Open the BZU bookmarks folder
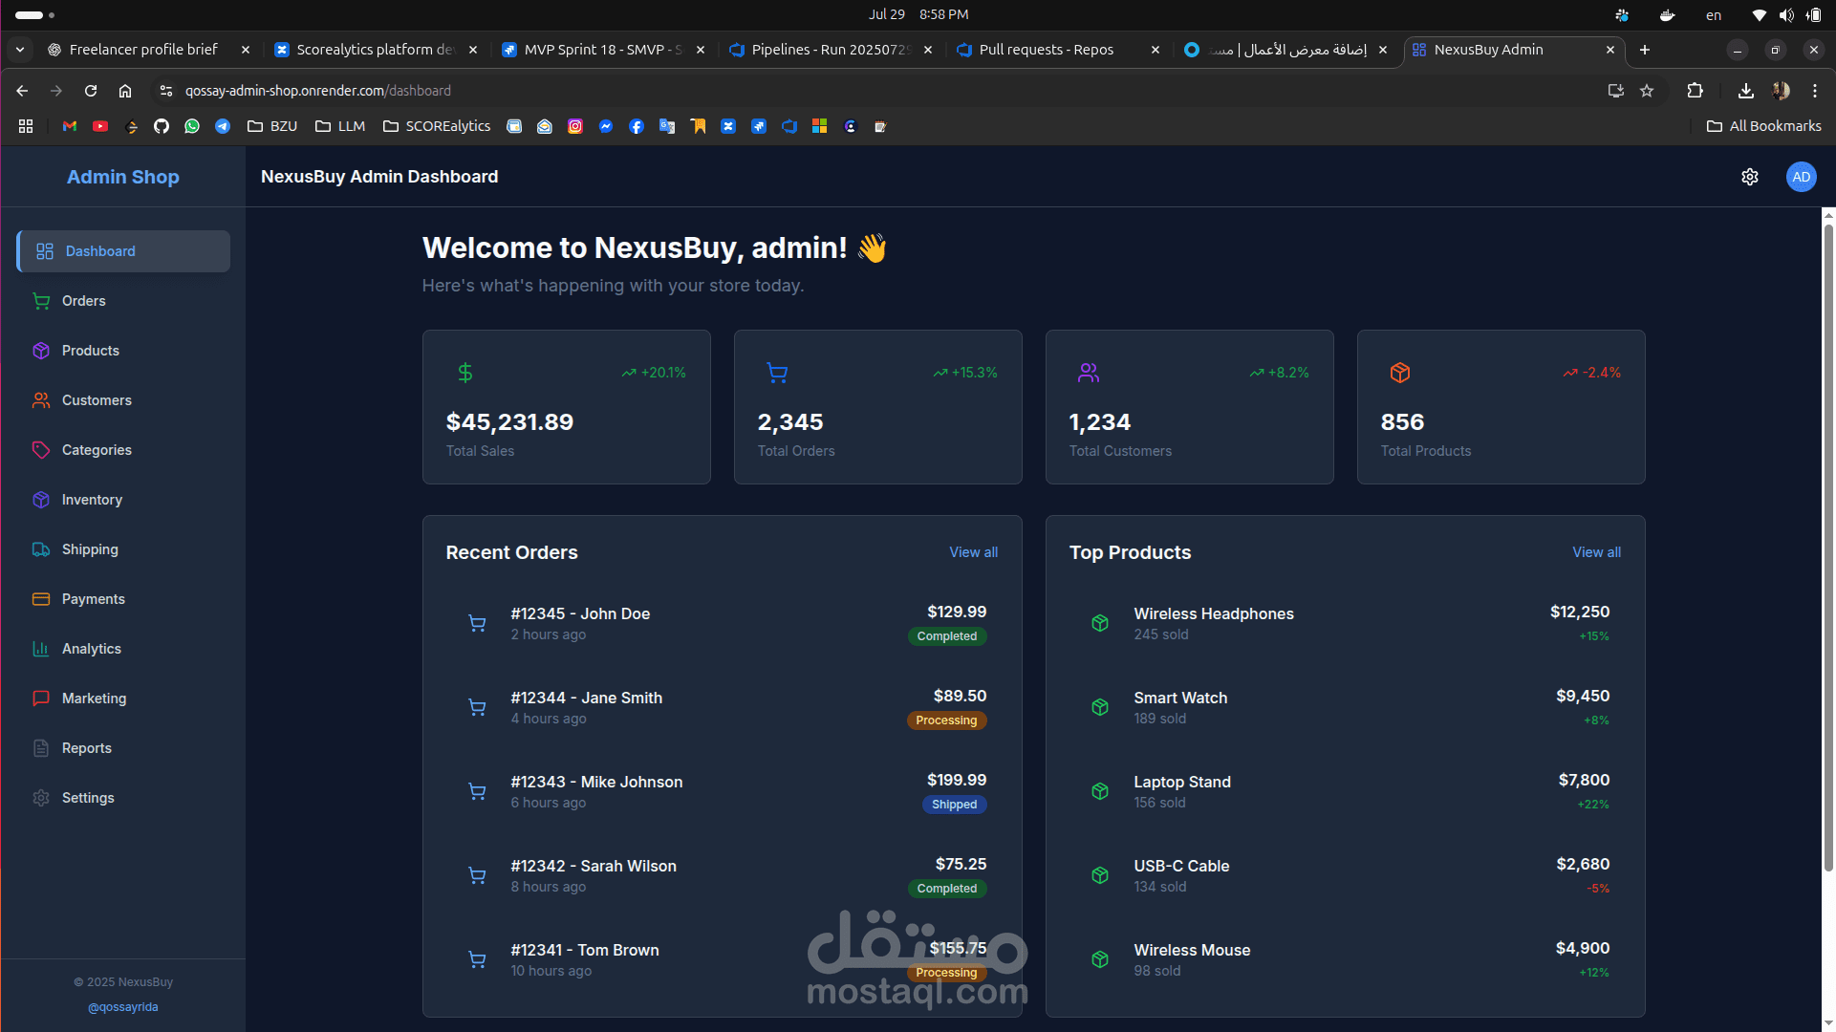 [x=272, y=126]
